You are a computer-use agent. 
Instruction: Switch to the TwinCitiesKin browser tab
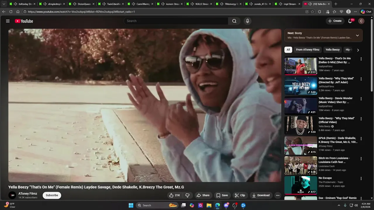click(110, 4)
